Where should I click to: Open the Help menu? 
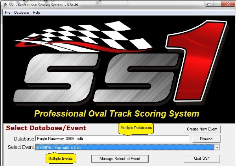pyautogui.click(x=37, y=13)
